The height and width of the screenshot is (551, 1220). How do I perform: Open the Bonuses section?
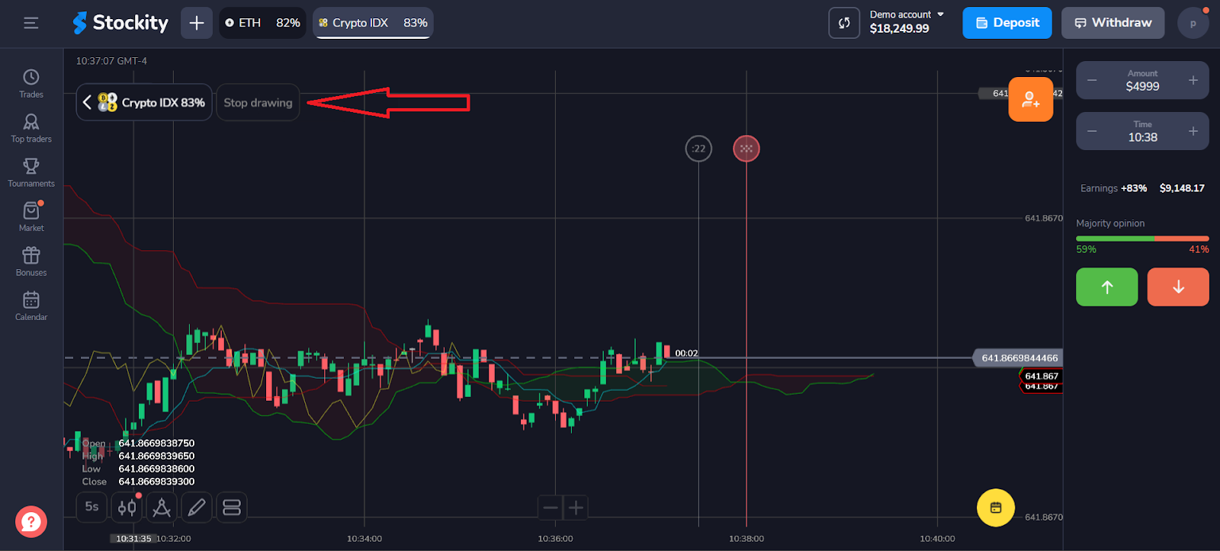pos(31,261)
